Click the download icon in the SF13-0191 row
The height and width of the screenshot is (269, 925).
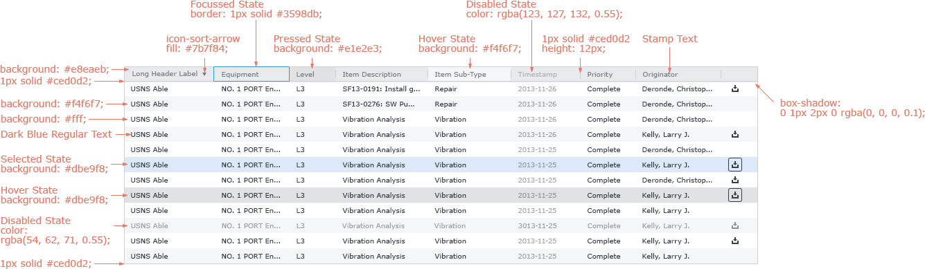(735, 89)
